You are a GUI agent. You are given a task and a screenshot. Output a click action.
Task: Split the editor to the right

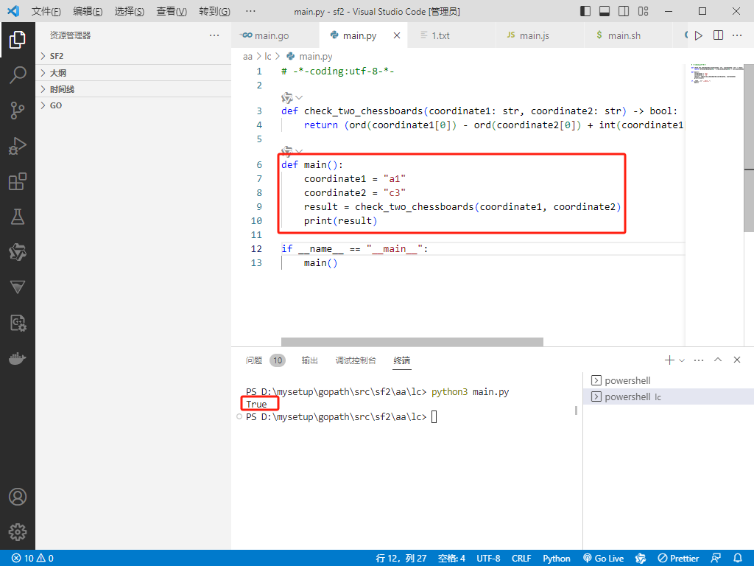(718, 35)
